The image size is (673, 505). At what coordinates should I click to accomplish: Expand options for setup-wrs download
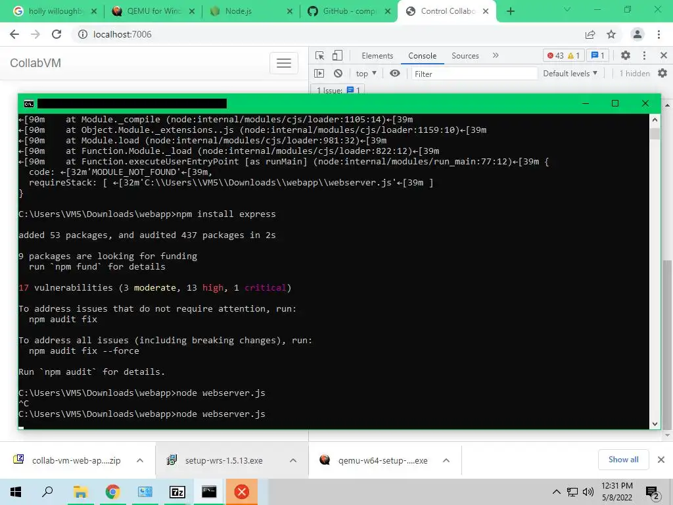click(293, 460)
